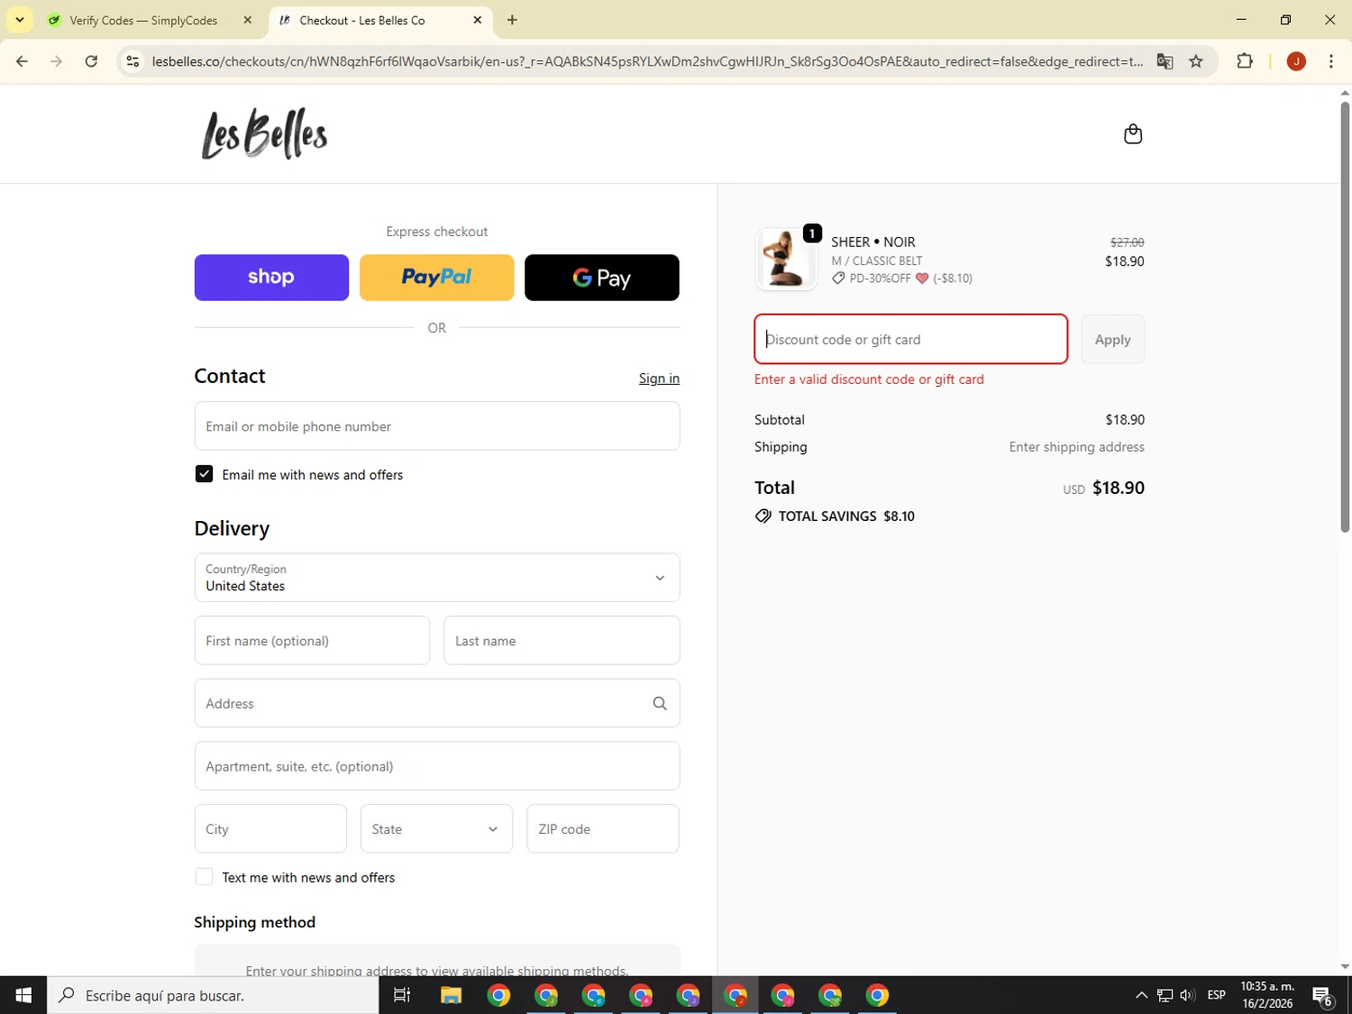Switch to the Verify Codes — SimplyCodes tab
The image size is (1352, 1014).
144,20
